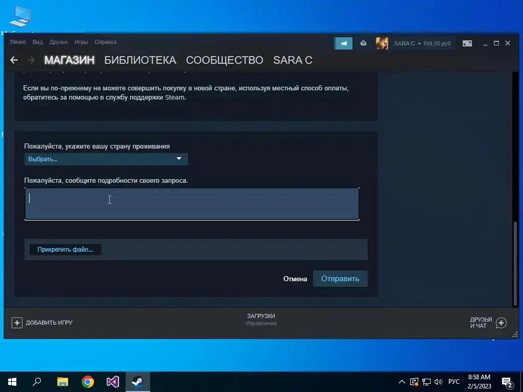Click the request details text area
The height and width of the screenshot is (392, 523).
(x=192, y=204)
